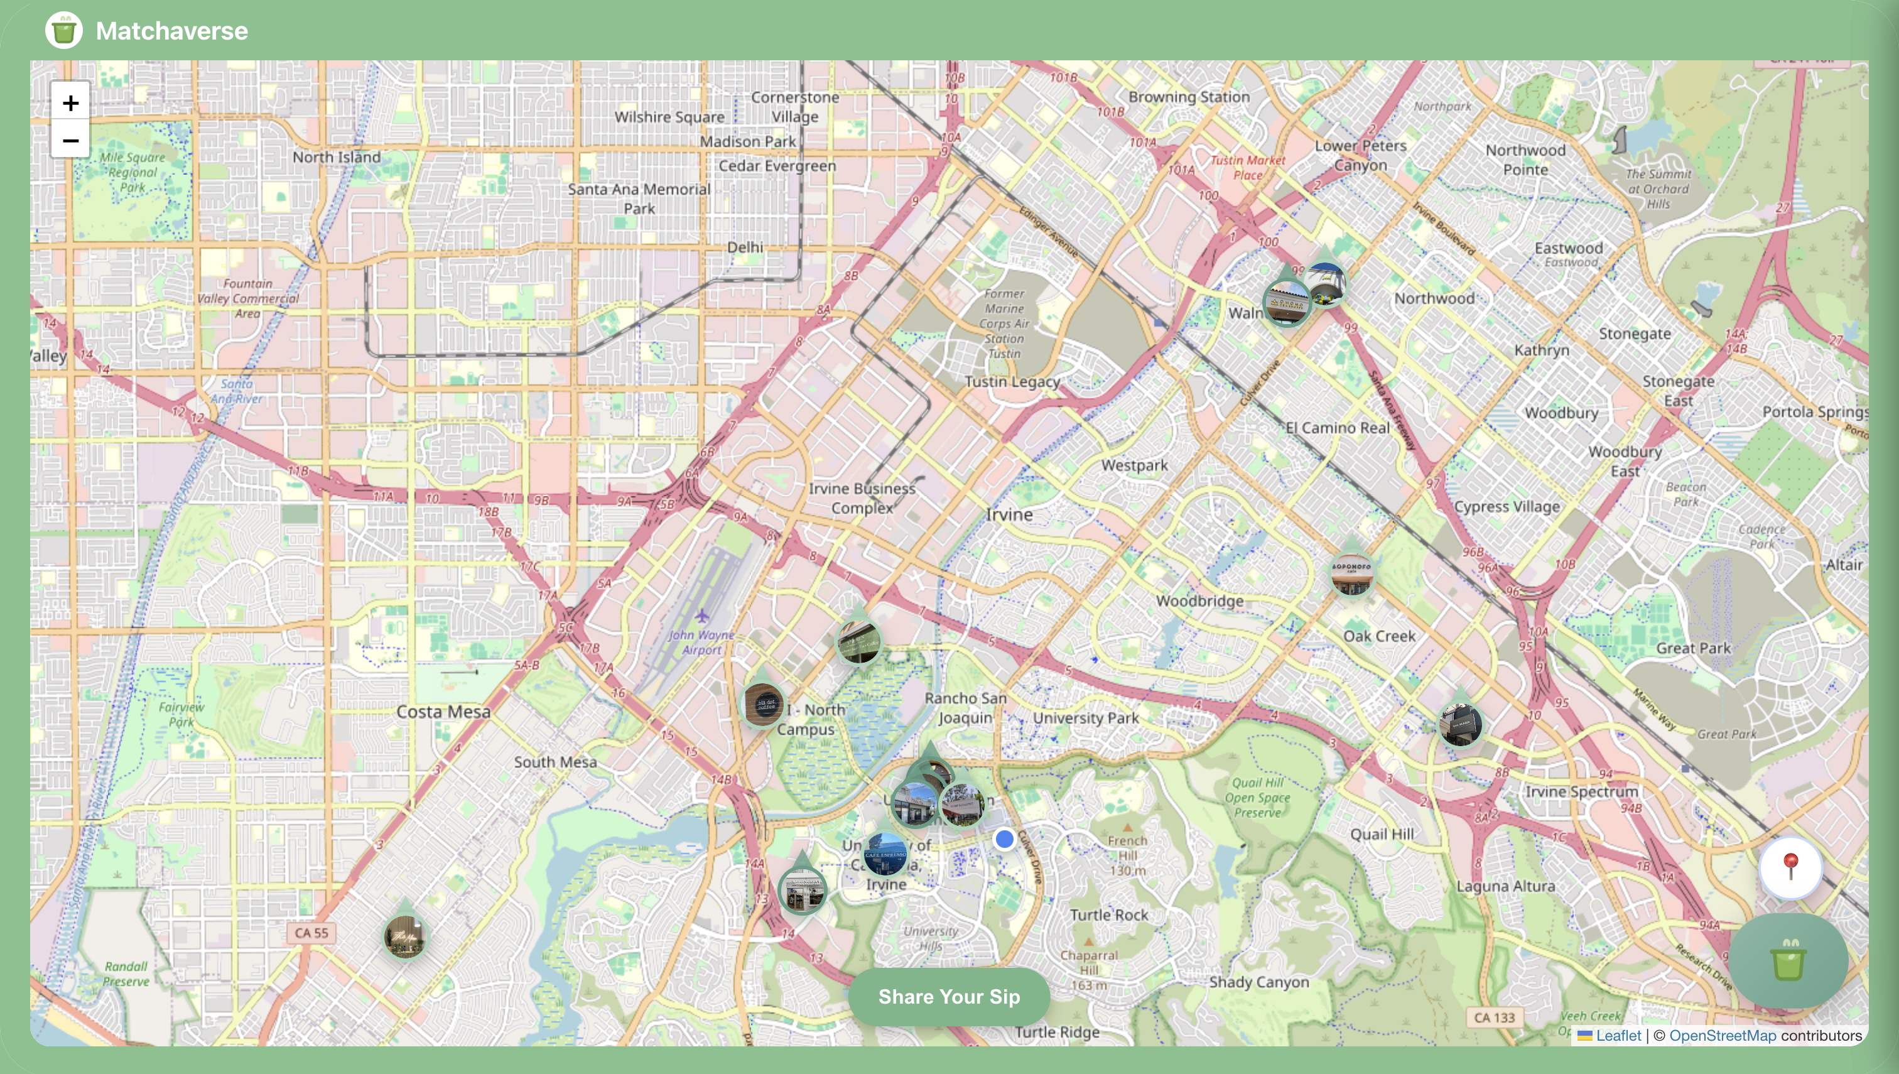The height and width of the screenshot is (1074, 1899).
Task: Open the Cafe Espresso map marker
Action: coord(884,854)
